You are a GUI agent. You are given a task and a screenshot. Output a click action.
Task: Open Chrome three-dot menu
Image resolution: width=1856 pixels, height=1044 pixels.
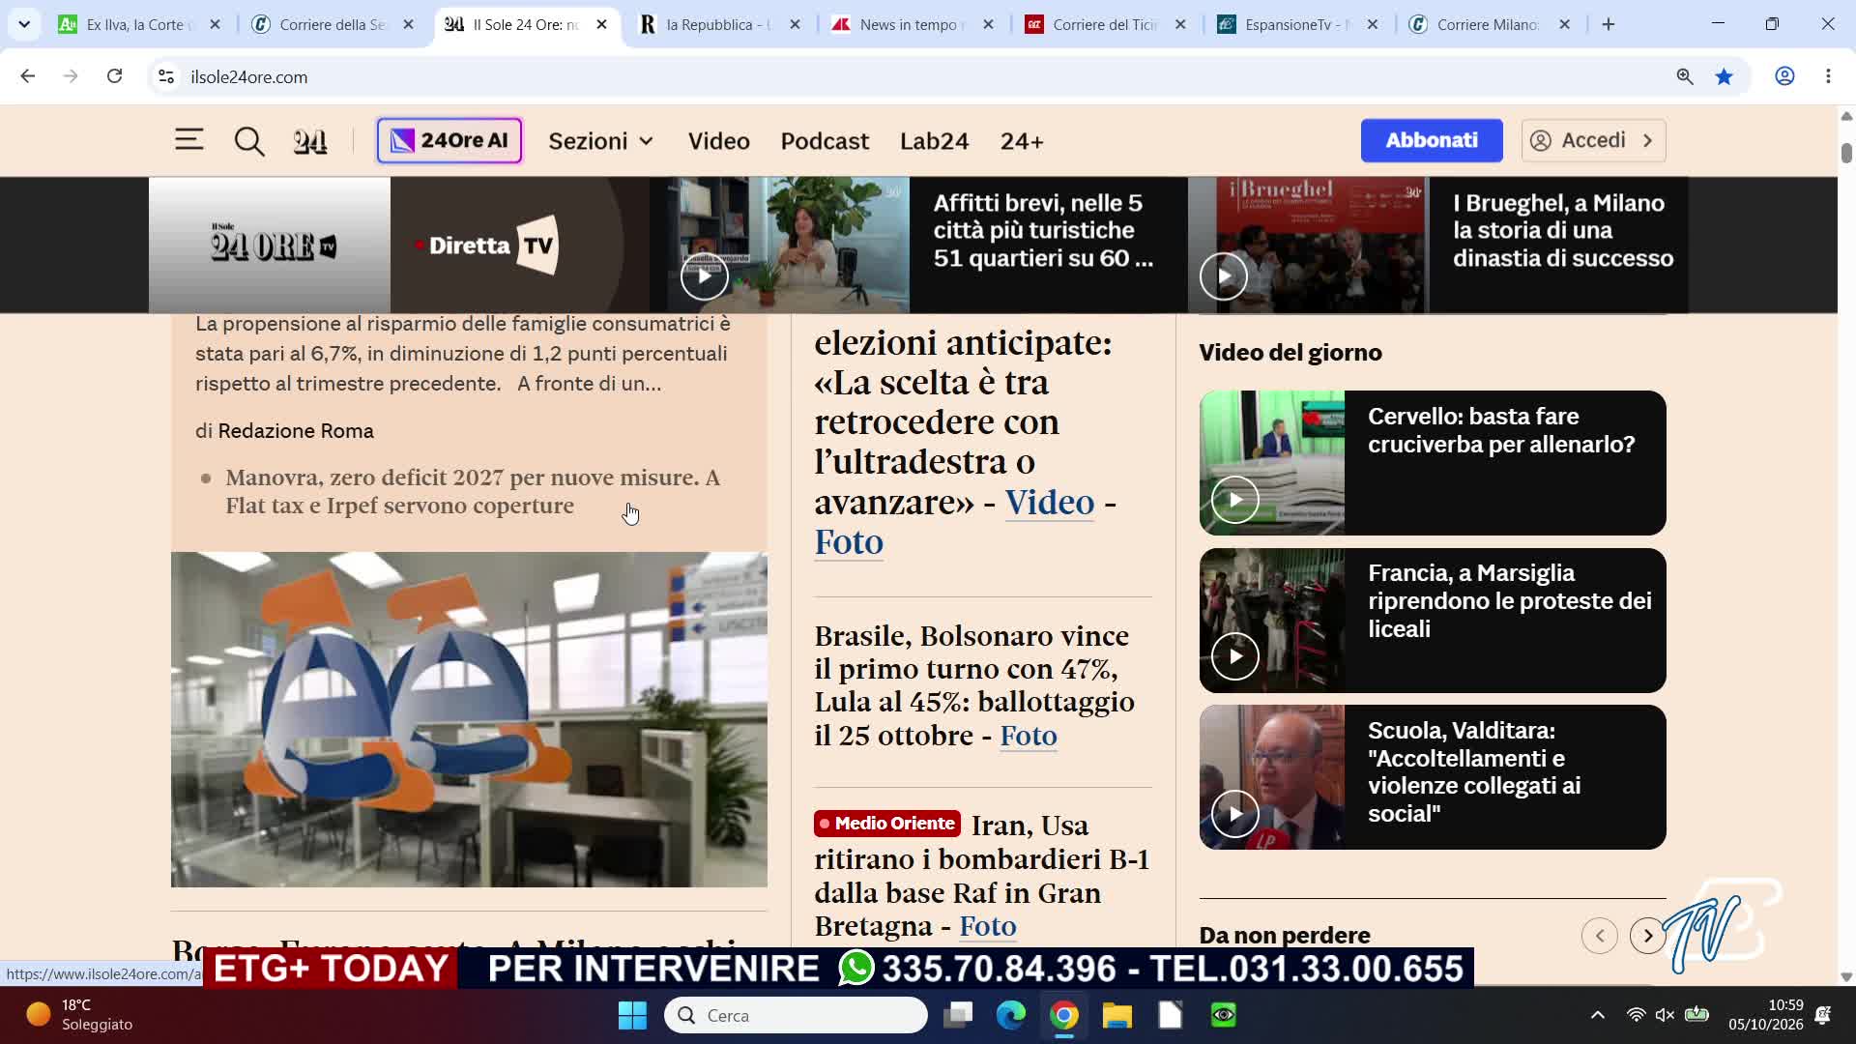coord(1828,76)
